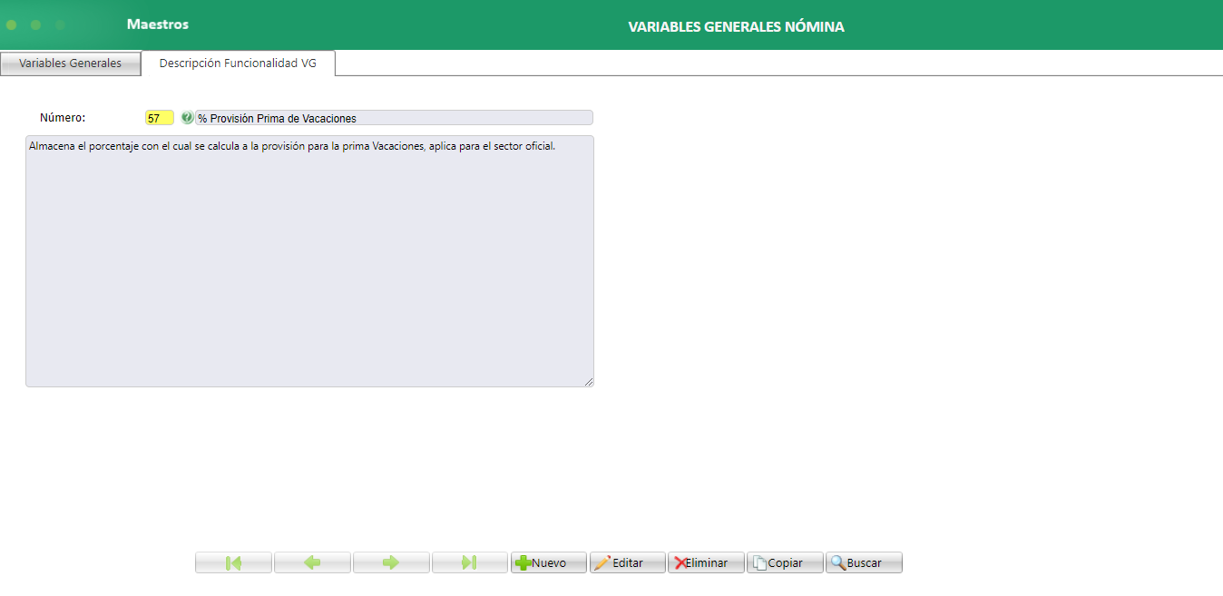Screen dimensions: 1223x596
Task: Jump to the first record
Action: 233,562
